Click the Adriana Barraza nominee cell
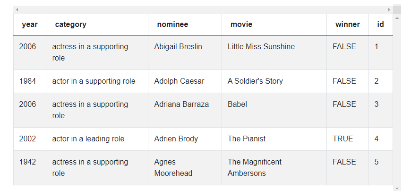The height and width of the screenshot is (191, 411). (x=181, y=104)
